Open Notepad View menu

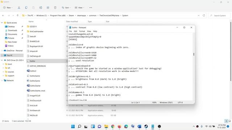click(89, 31)
